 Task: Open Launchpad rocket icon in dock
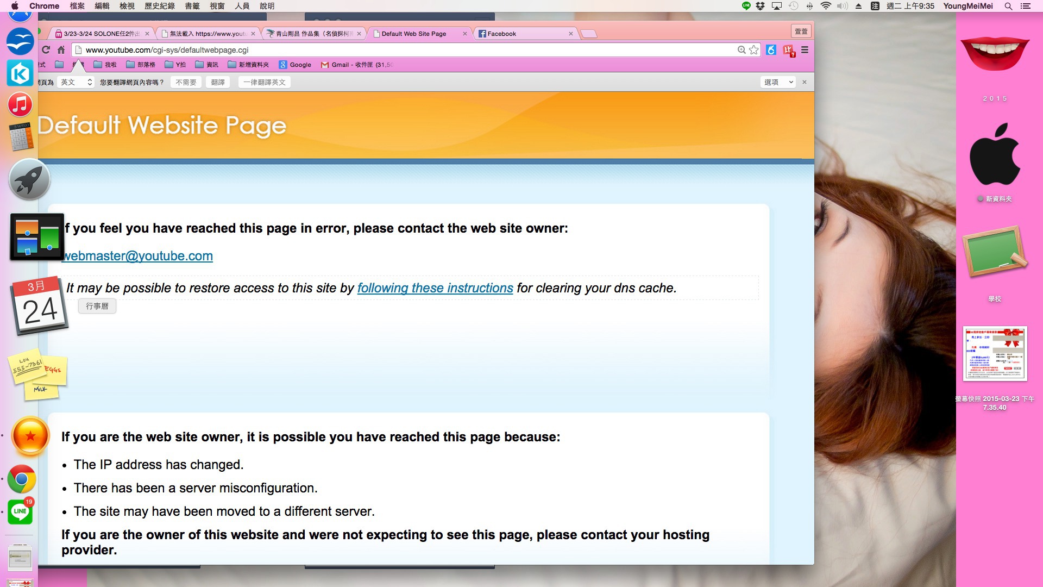pos(29,180)
